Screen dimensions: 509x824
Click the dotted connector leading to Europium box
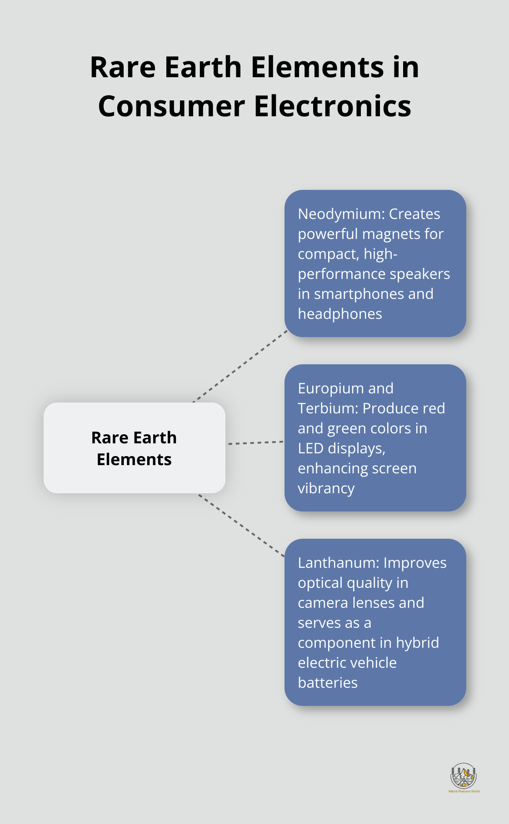[255, 442]
